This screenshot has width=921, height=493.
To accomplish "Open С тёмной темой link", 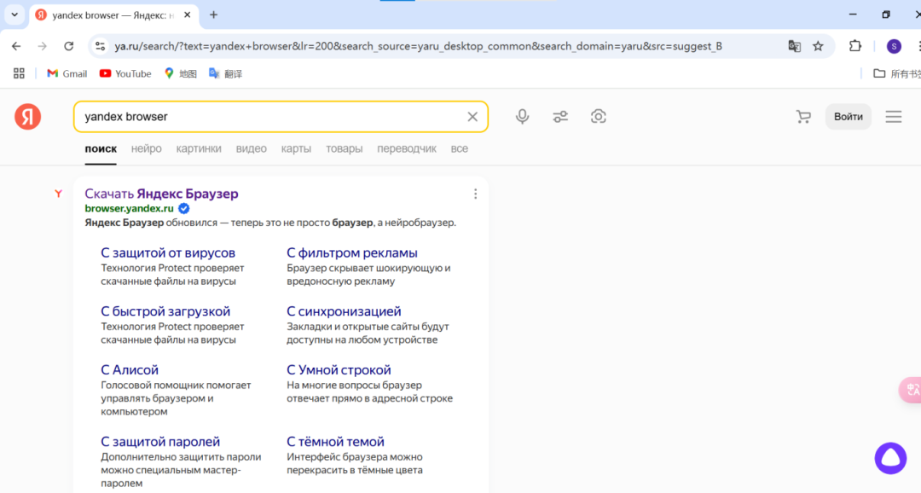I will [335, 442].
